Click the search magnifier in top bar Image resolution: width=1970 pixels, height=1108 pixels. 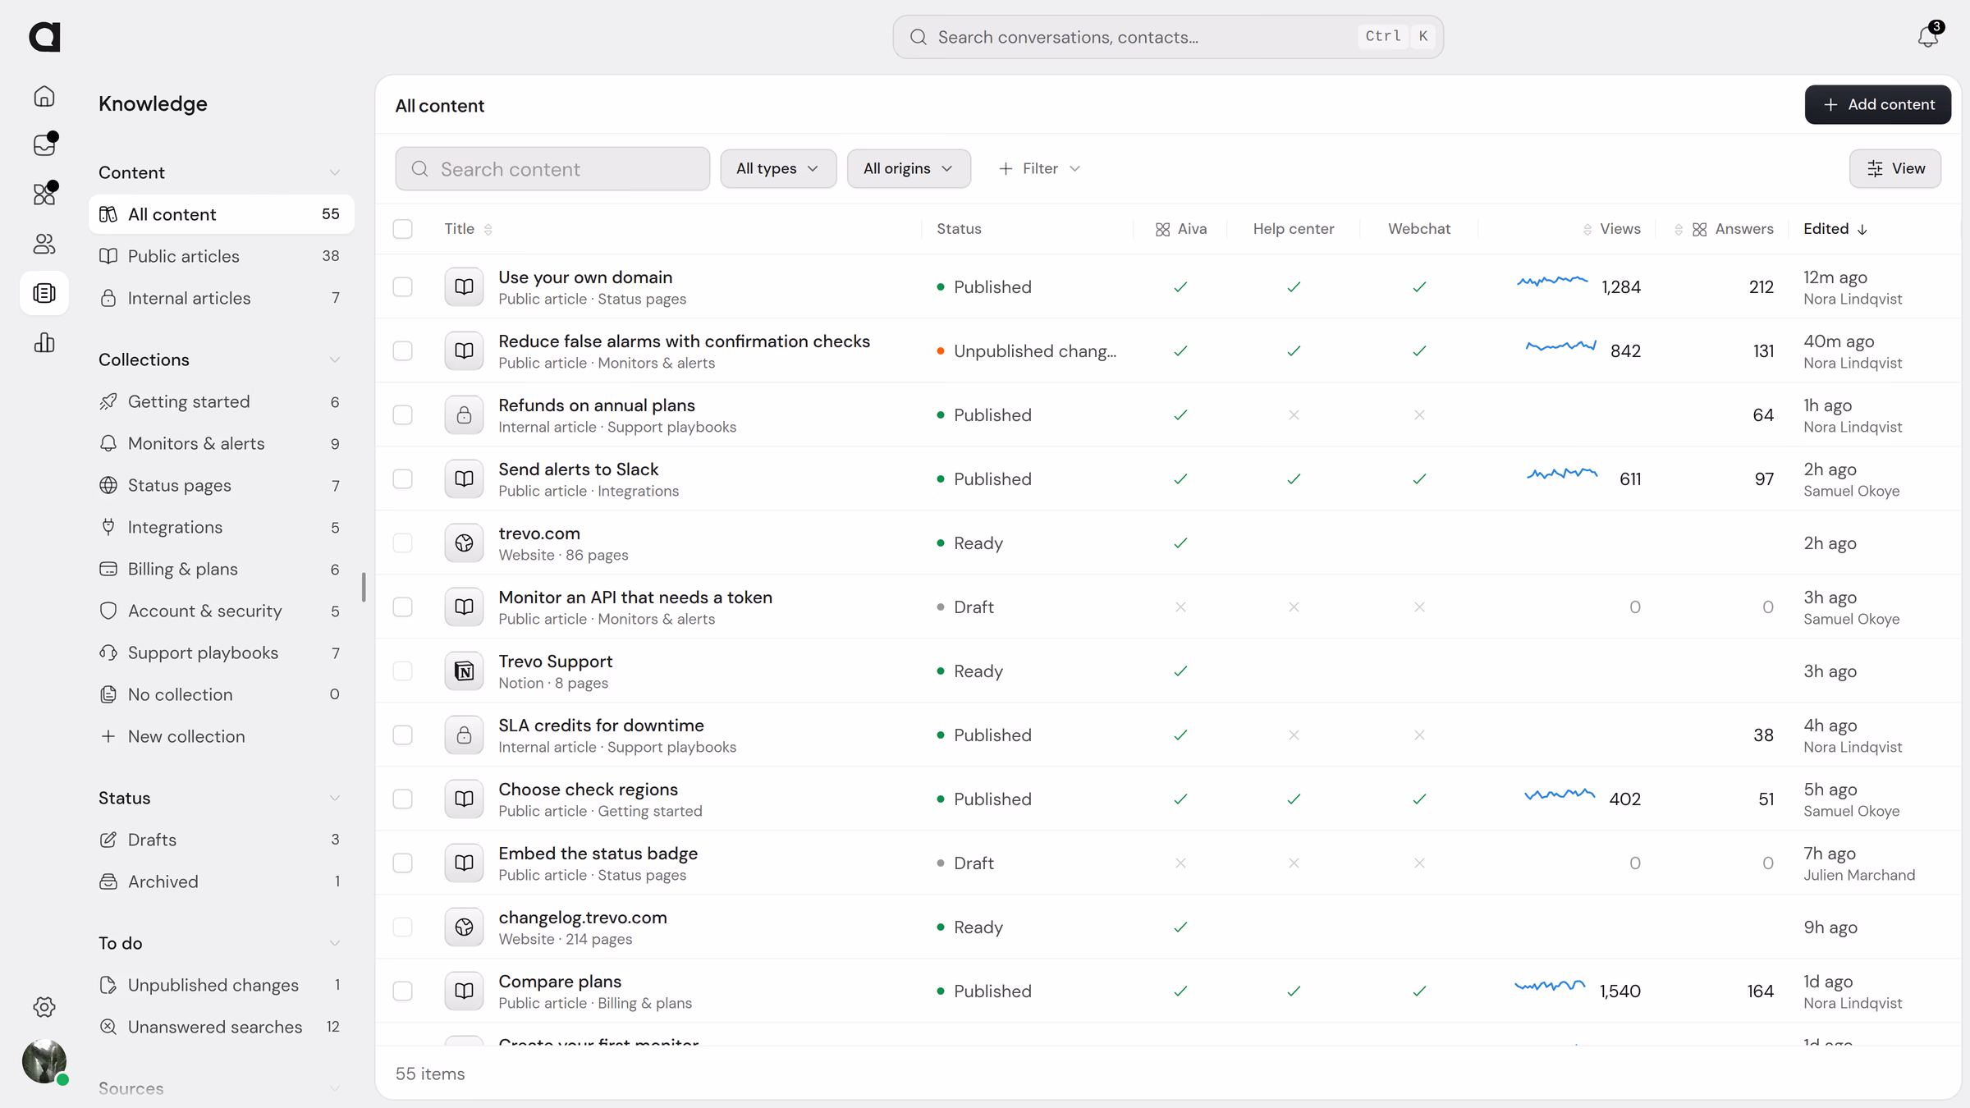click(919, 37)
